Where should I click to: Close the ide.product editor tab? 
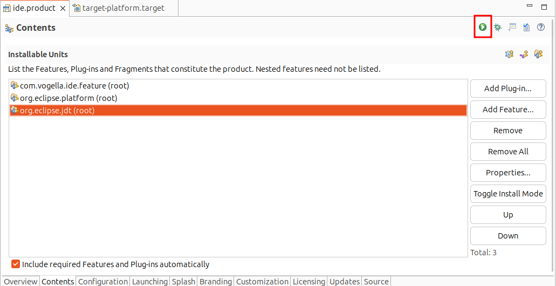(63, 9)
